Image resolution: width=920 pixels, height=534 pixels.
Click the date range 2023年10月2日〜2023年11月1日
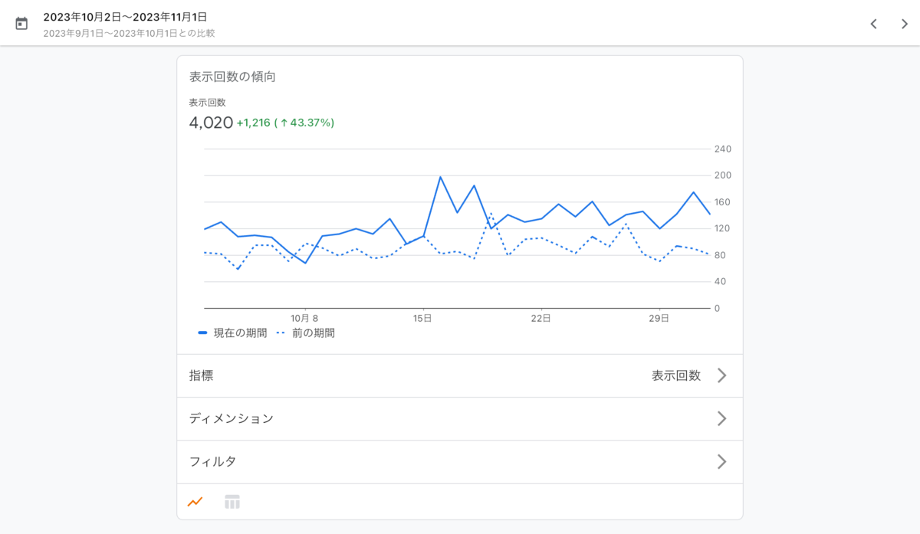coord(125,17)
